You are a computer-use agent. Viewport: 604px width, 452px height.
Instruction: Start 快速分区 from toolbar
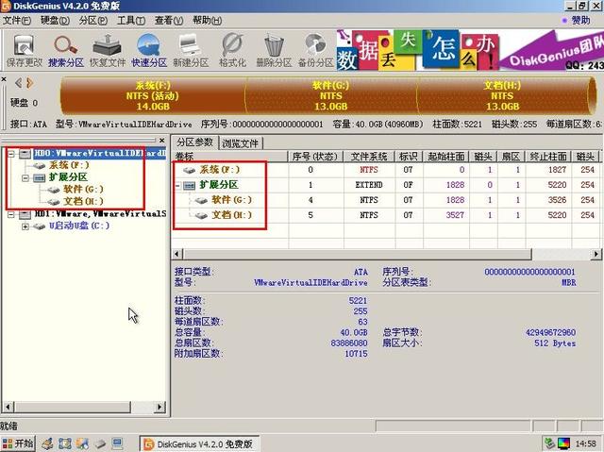point(149,50)
